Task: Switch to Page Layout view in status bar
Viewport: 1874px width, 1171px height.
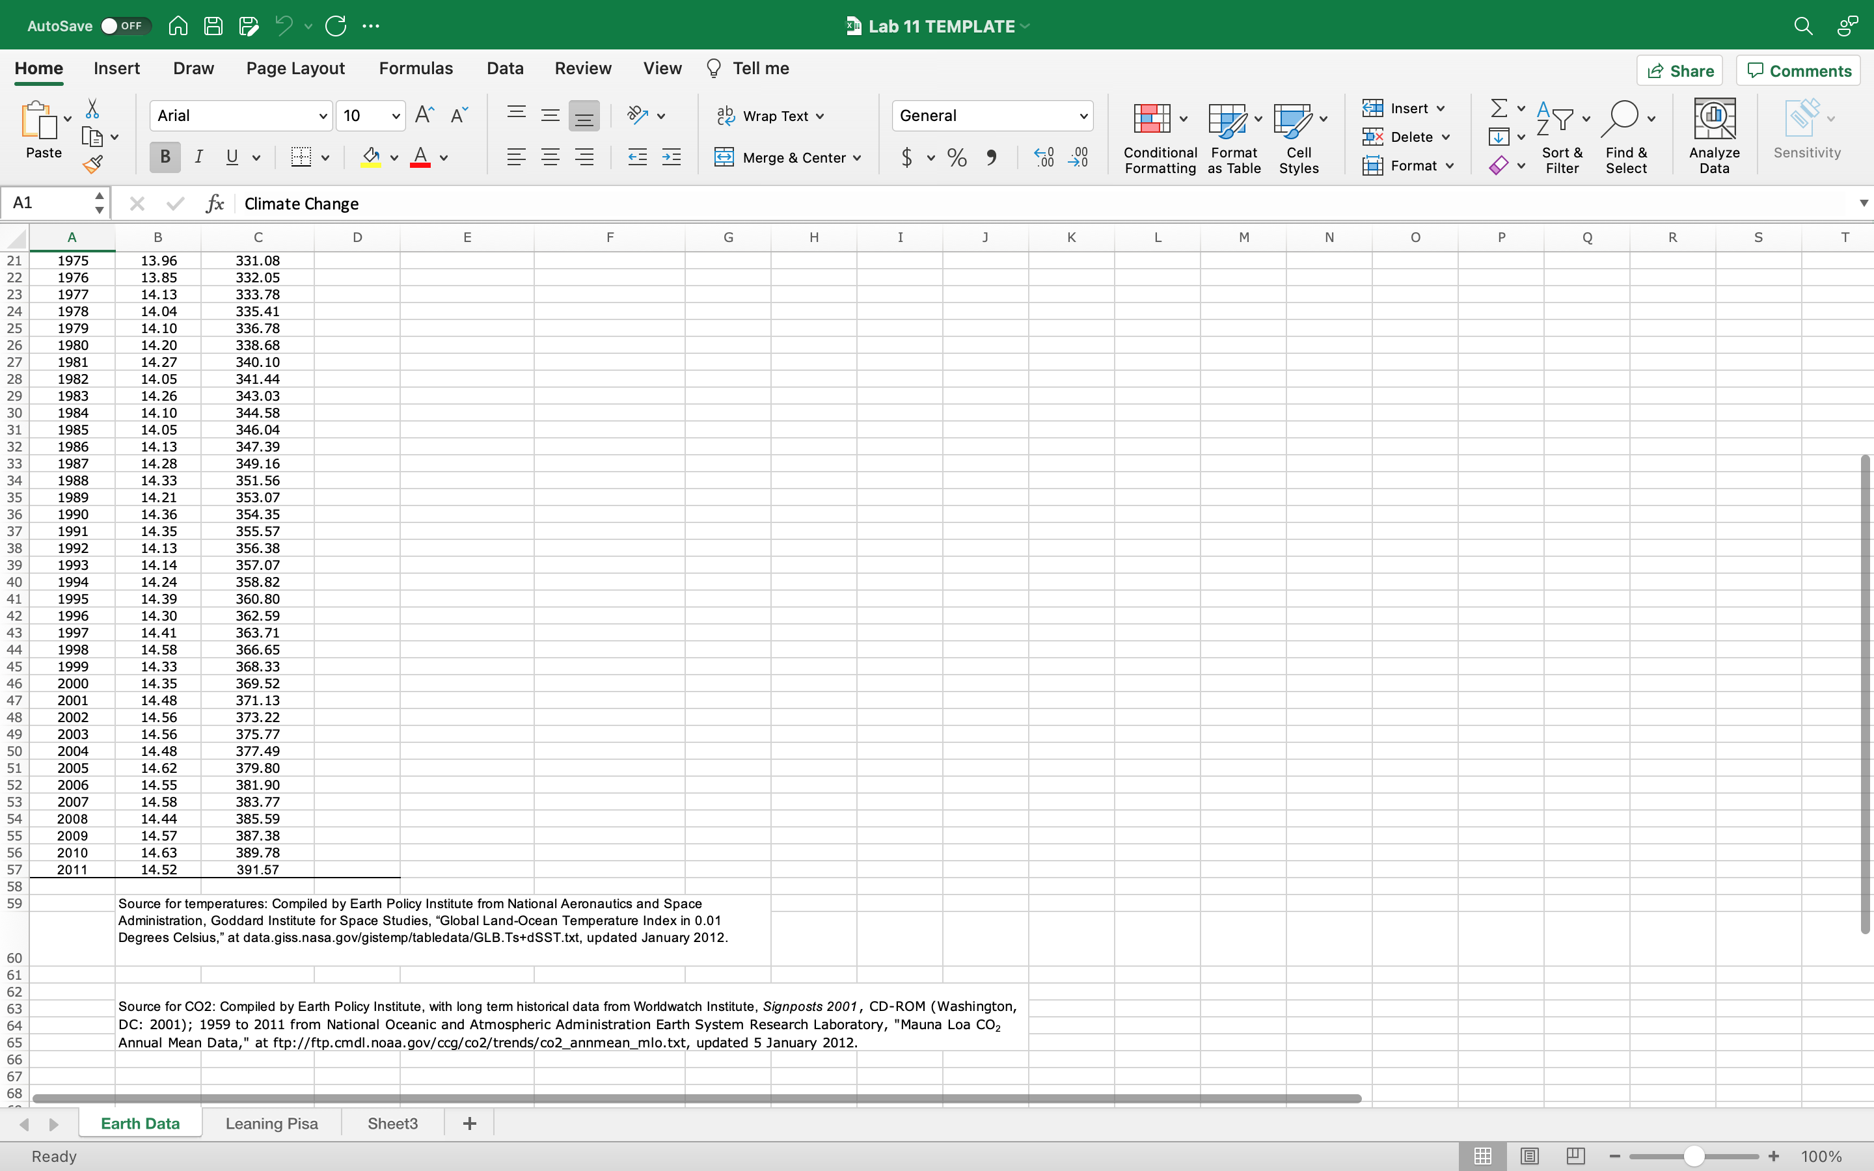Action: tap(1529, 1155)
